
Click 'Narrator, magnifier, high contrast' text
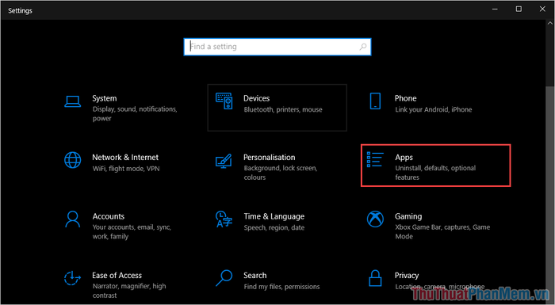pos(129,291)
